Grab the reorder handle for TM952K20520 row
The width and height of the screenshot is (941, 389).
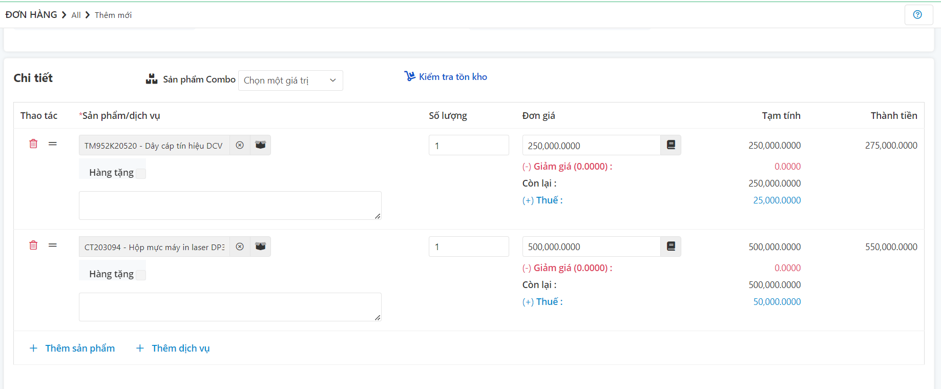point(52,144)
